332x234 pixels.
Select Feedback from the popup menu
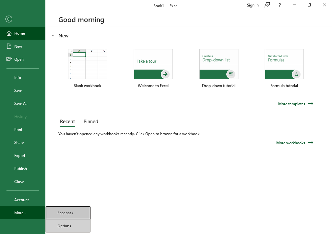(68, 213)
